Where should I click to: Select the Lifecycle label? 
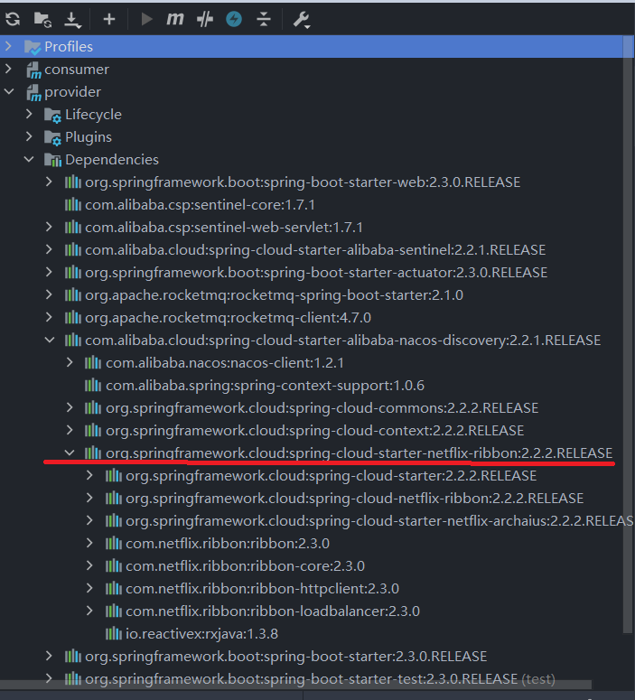93,115
